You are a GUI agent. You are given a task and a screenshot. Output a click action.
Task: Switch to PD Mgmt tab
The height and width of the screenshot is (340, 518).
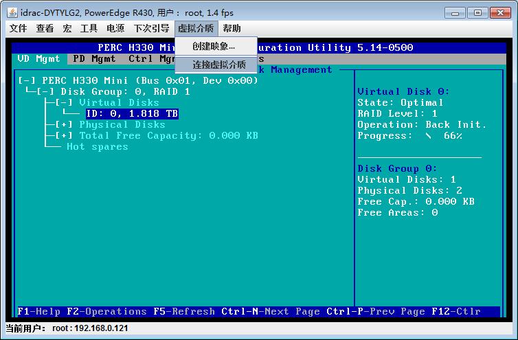pos(95,59)
